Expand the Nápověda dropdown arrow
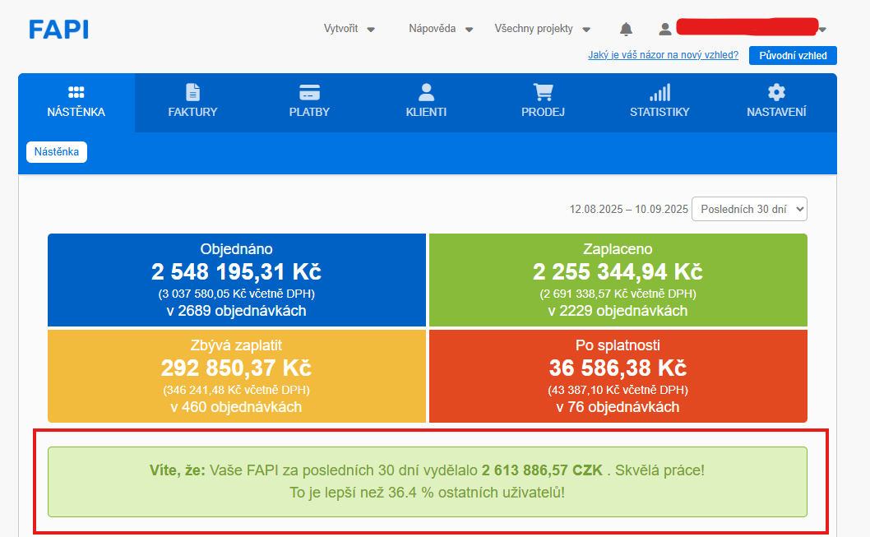 (x=469, y=30)
